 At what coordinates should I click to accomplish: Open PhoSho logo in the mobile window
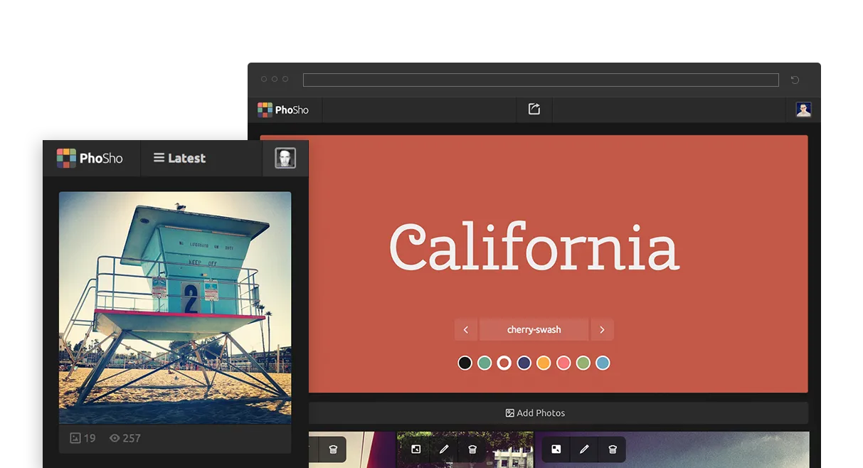click(90, 158)
